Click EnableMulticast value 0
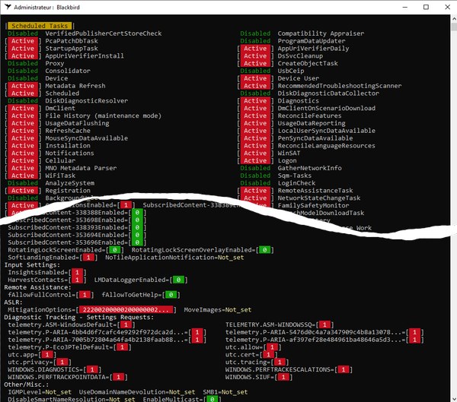This screenshot has width=457, height=402. (x=213, y=399)
